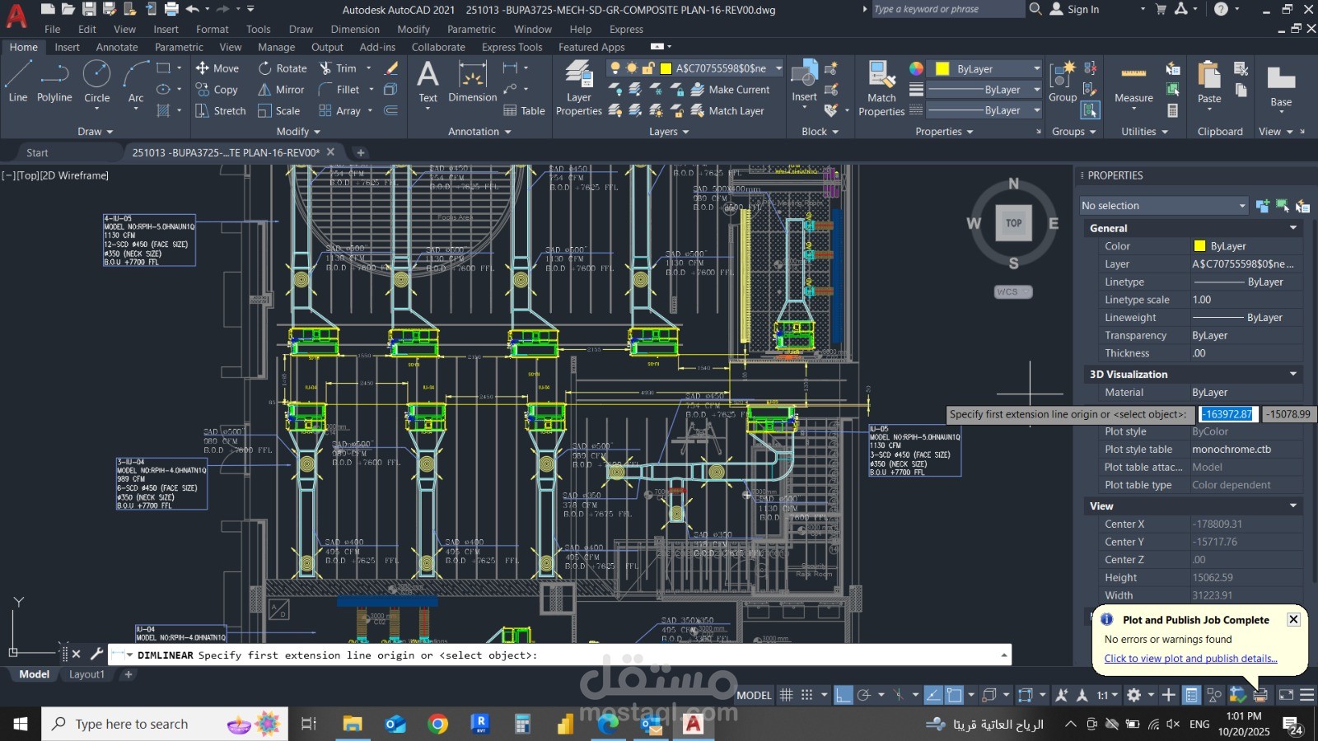Screen dimensions: 1318x741
Task: Click the Array tool
Action: [x=340, y=110]
